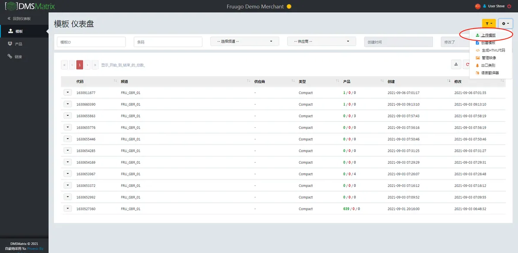Viewport: 518px width, 253px height.
Task: Sort by the 产品 column
Action: pos(363,81)
